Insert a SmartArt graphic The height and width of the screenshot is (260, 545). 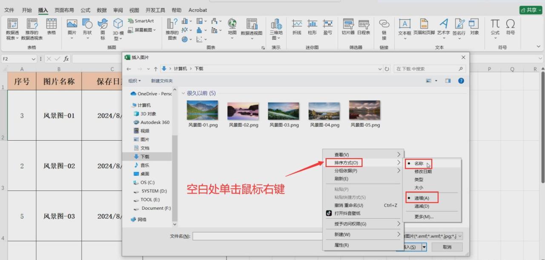pyautogui.click(x=141, y=21)
